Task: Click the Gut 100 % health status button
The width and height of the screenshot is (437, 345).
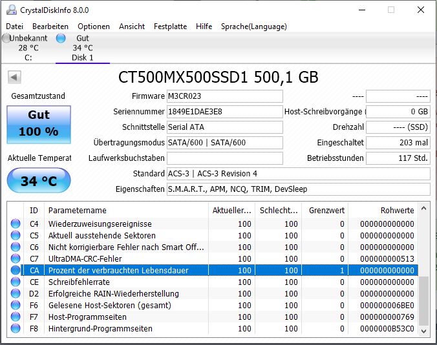Action: (39, 125)
